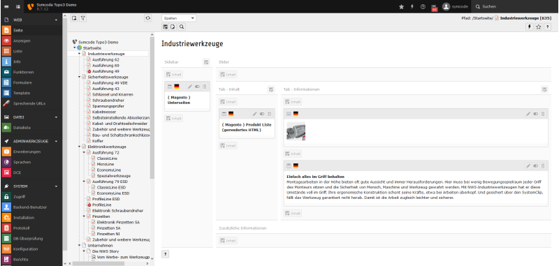The image size is (559, 266).
Task: Delete the Magento Produkt Liste element
Action: coord(269,114)
